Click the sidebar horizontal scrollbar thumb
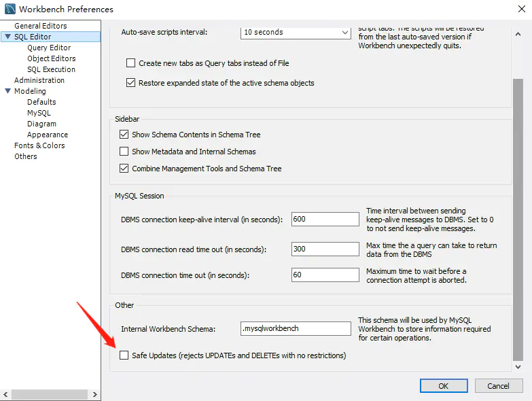532x401 pixels. point(50,394)
